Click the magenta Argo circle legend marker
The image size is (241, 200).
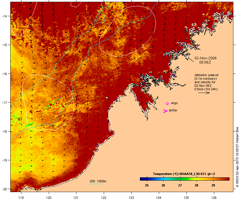point(168,104)
